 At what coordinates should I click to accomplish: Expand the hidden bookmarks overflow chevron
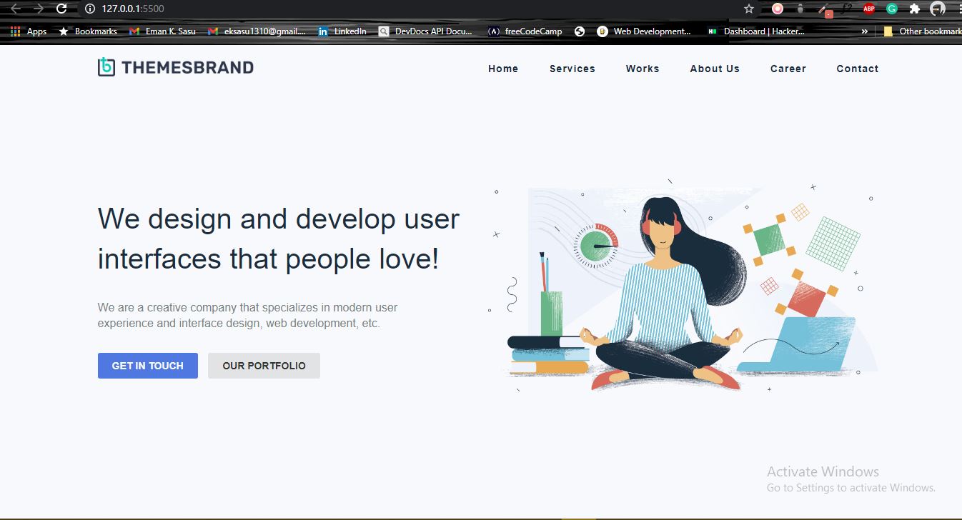click(x=865, y=31)
